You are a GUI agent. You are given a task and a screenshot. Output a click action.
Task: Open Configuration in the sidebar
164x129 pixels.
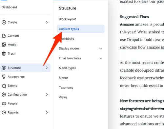click(x=17, y=95)
